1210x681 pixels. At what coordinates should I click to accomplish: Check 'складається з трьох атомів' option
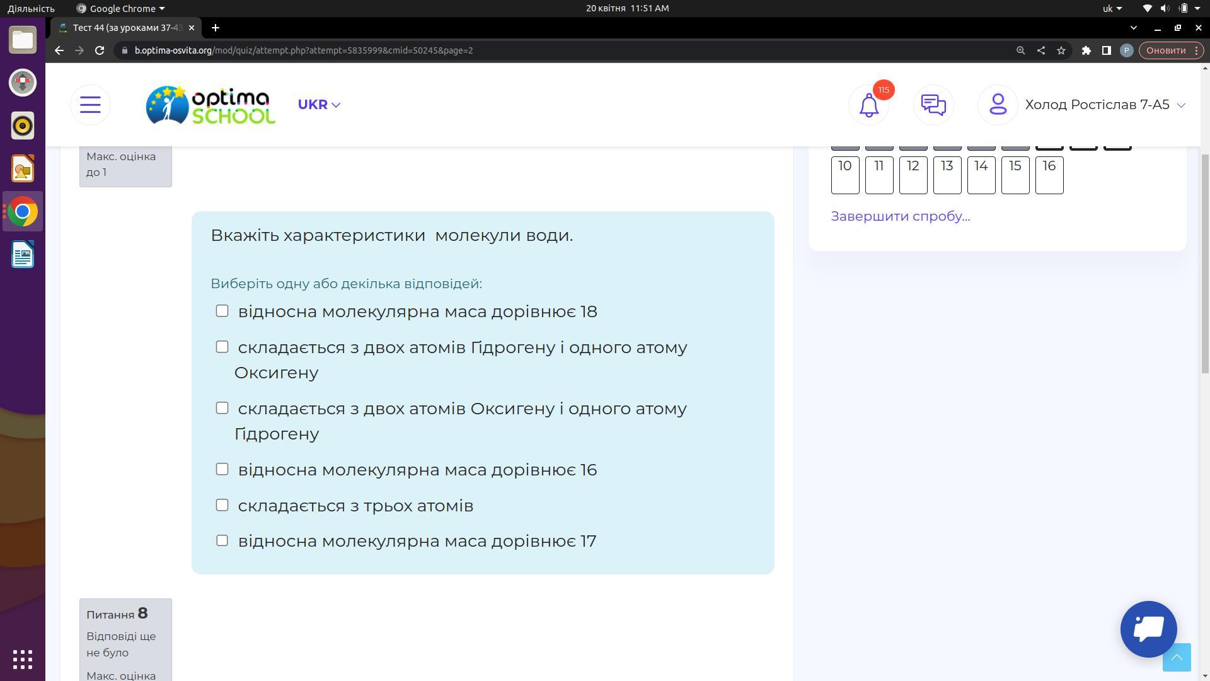click(222, 505)
